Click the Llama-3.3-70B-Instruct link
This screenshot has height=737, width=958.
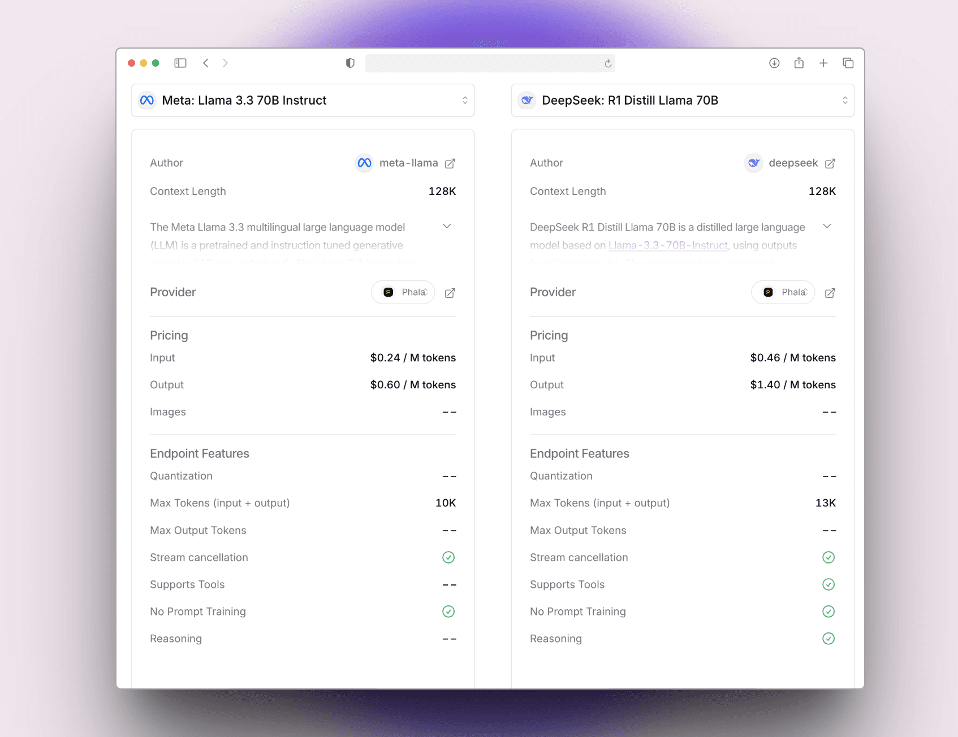[x=668, y=245]
